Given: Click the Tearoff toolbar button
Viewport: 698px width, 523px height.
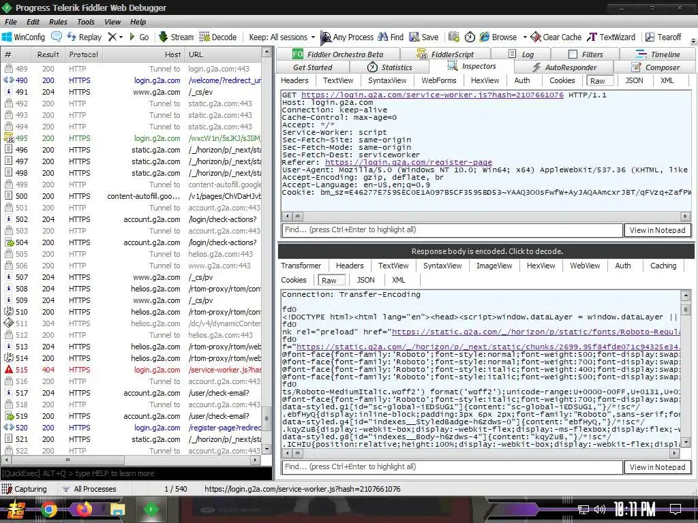Looking at the screenshot, I should [663, 37].
